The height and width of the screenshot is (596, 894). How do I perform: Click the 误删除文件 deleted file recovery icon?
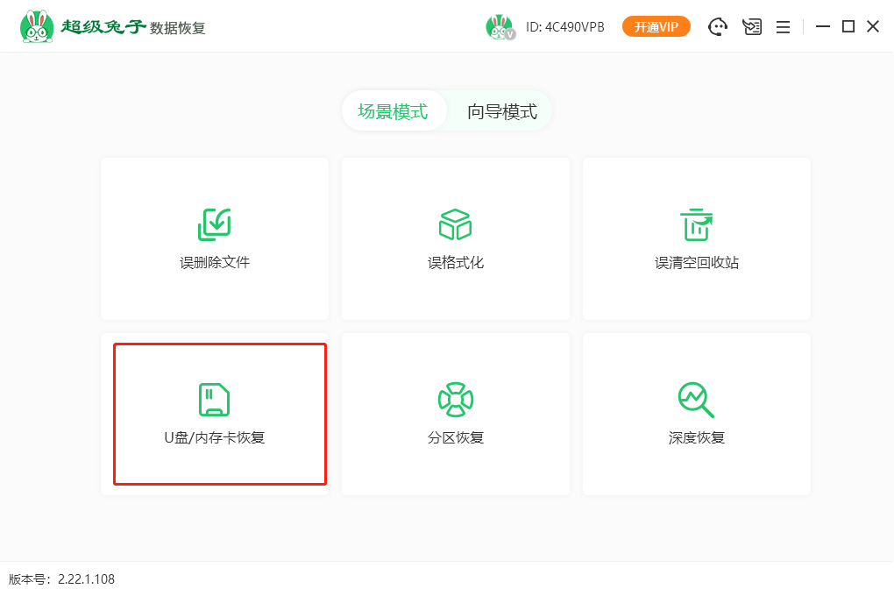(215, 225)
